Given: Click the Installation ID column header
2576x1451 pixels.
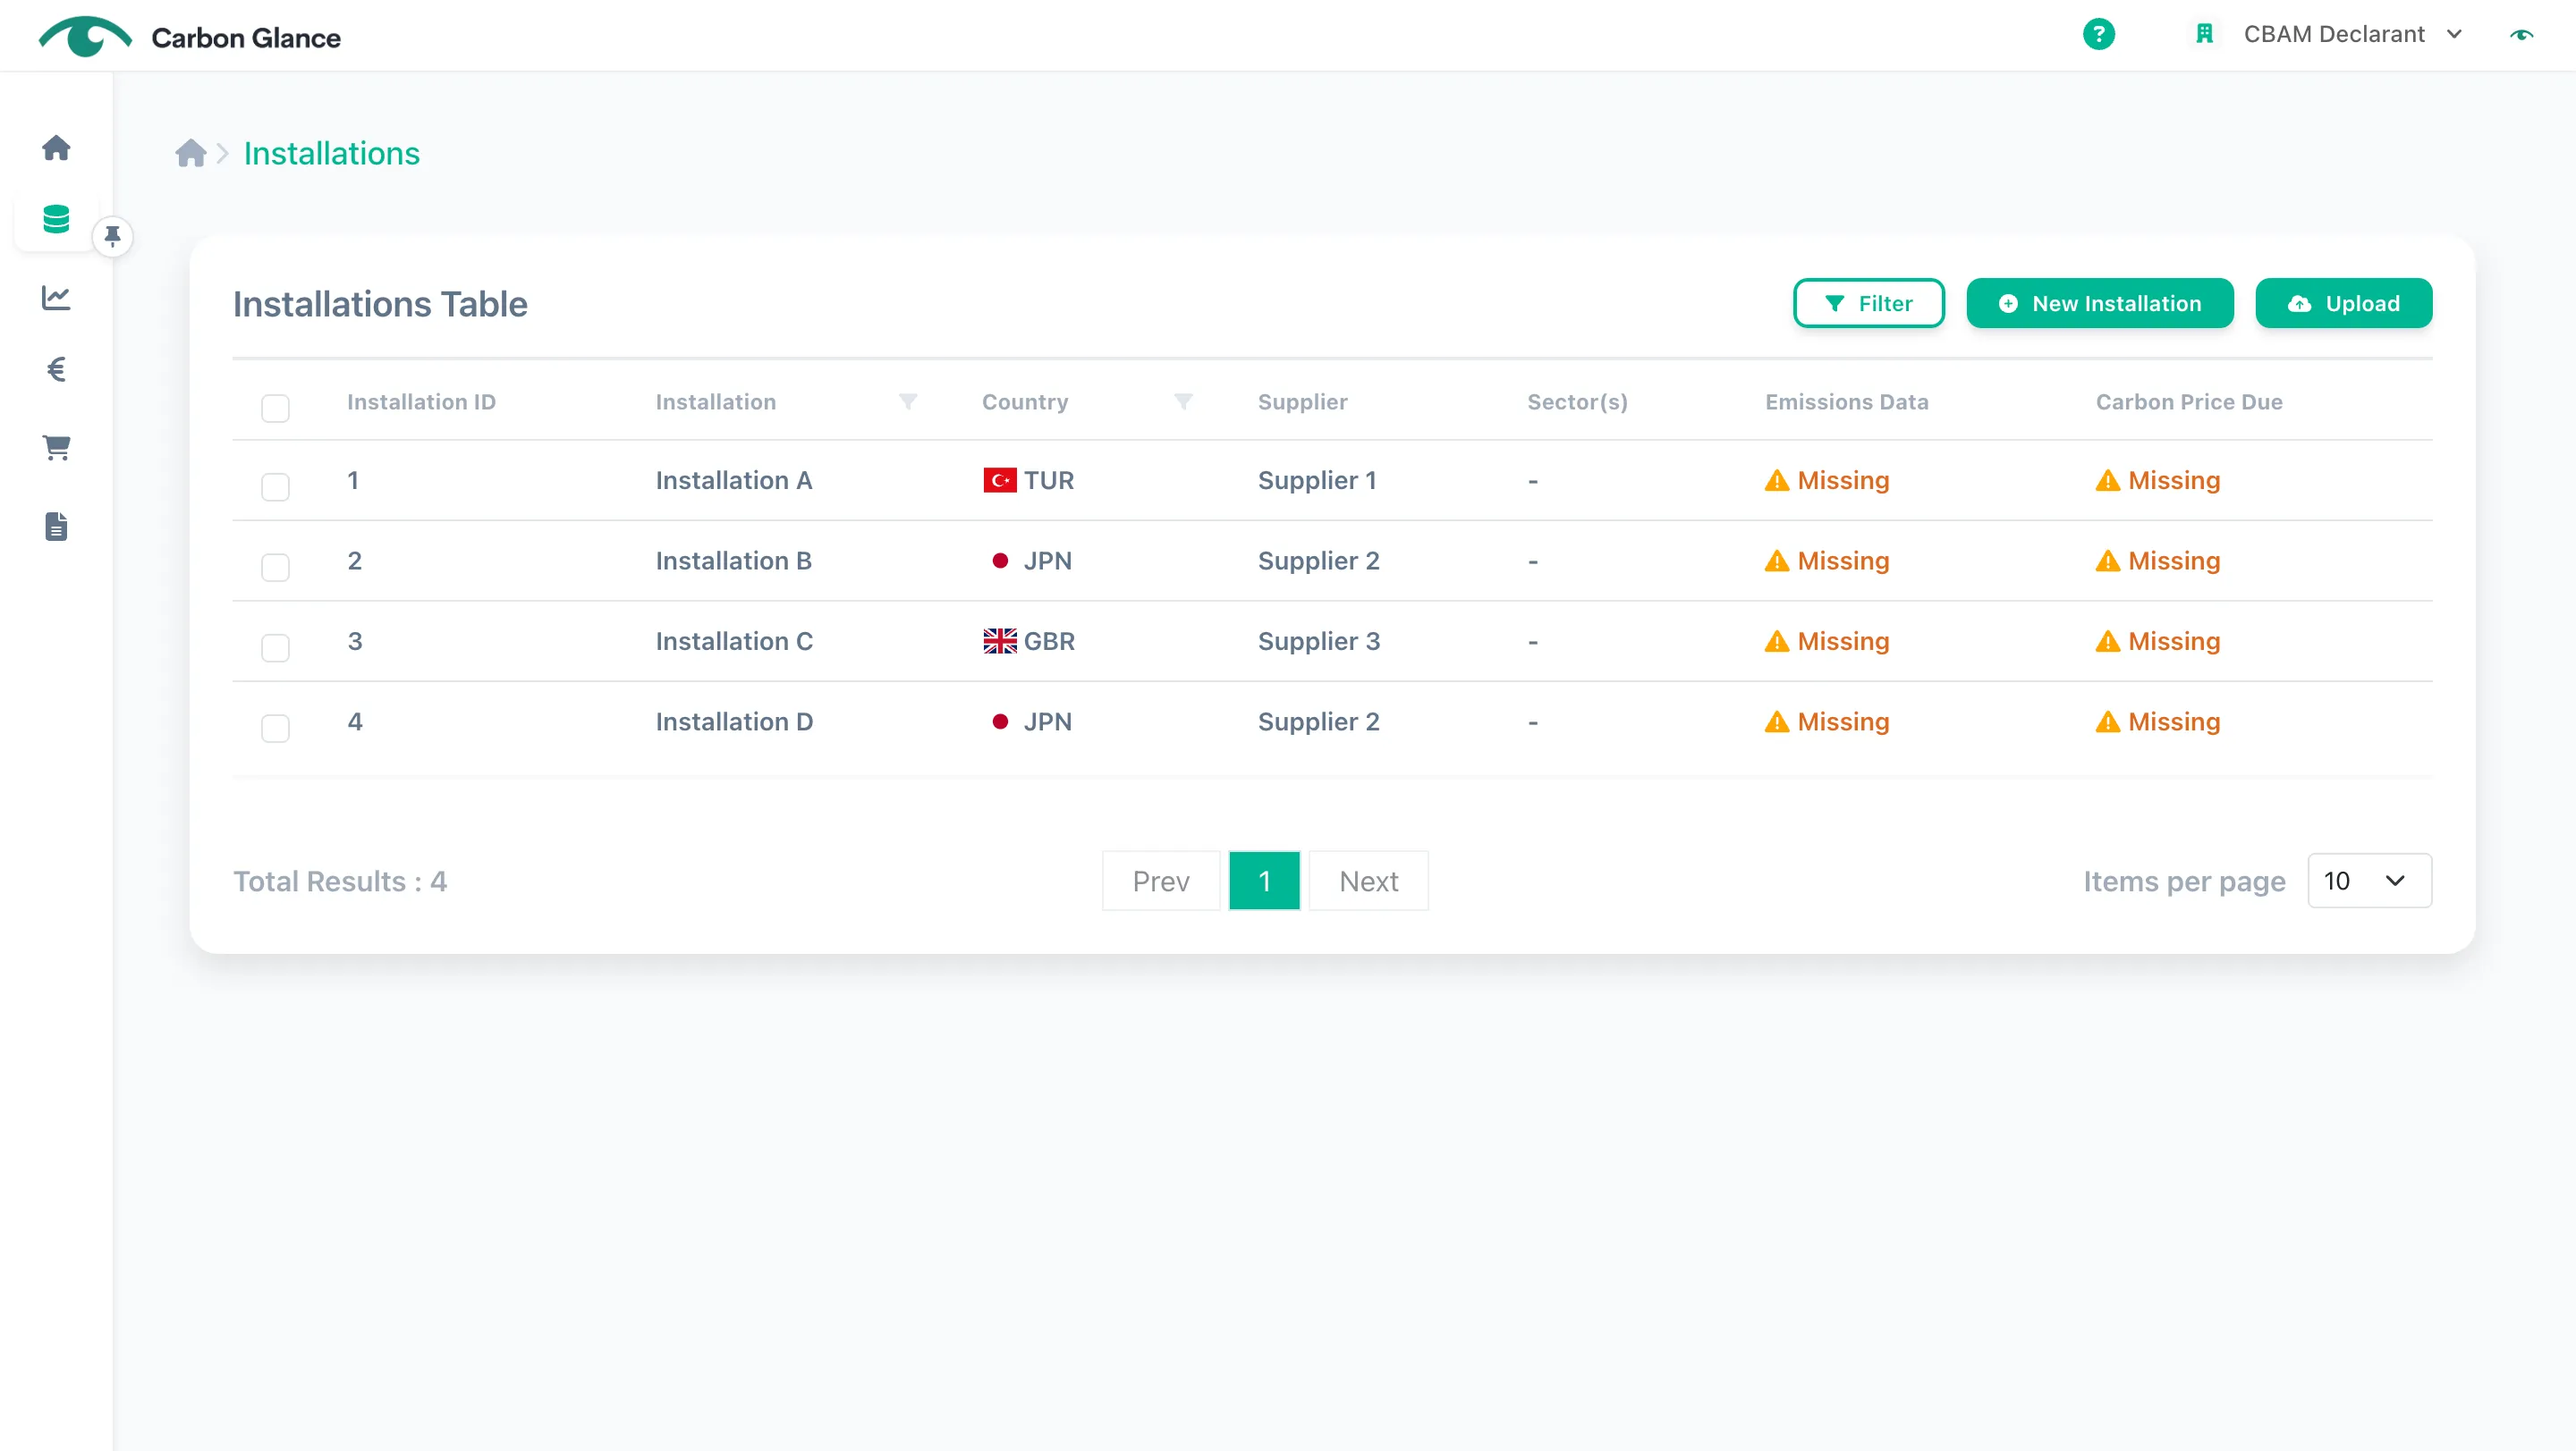Looking at the screenshot, I should (421, 401).
